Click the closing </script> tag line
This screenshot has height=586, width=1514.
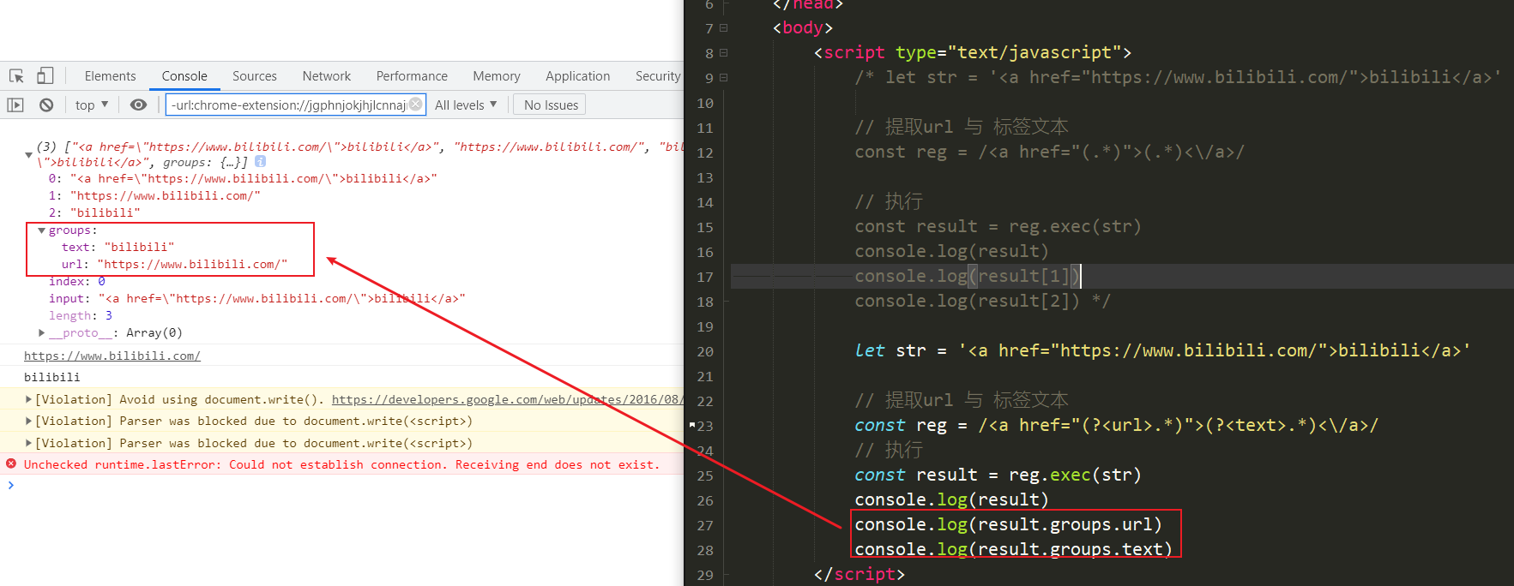point(859,574)
